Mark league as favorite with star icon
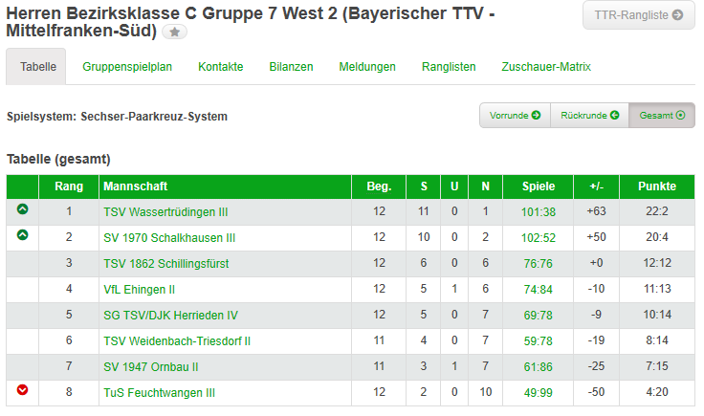 (175, 32)
